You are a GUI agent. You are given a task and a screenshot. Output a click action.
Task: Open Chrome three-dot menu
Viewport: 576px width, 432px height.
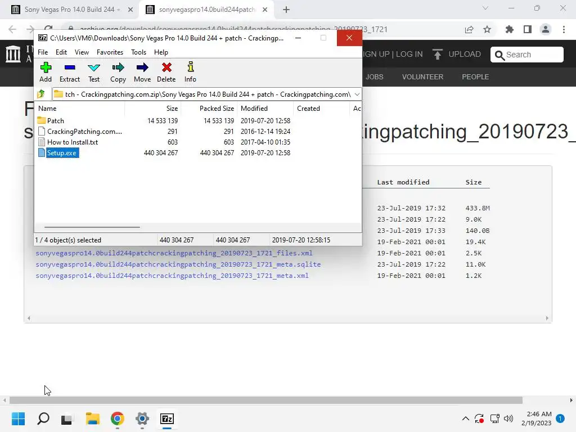click(x=564, y=29)
